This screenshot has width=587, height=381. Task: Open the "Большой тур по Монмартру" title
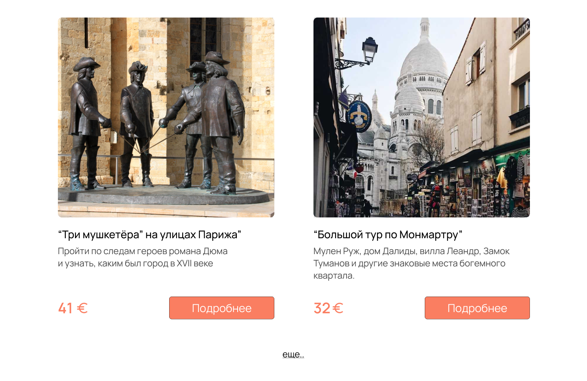click(388, 235)
